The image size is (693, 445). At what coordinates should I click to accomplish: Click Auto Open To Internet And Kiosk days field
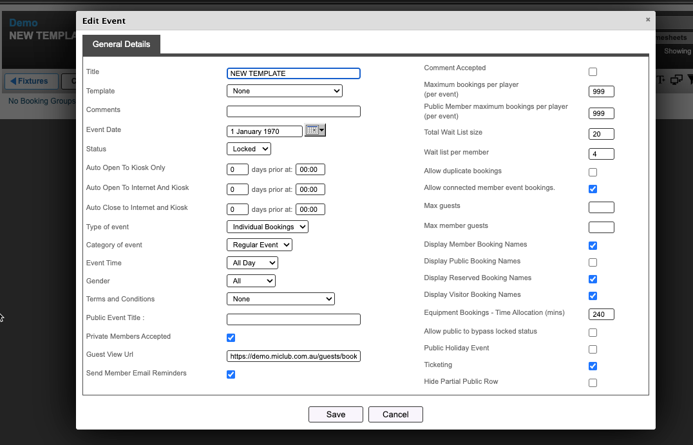[x=238, y=189]
